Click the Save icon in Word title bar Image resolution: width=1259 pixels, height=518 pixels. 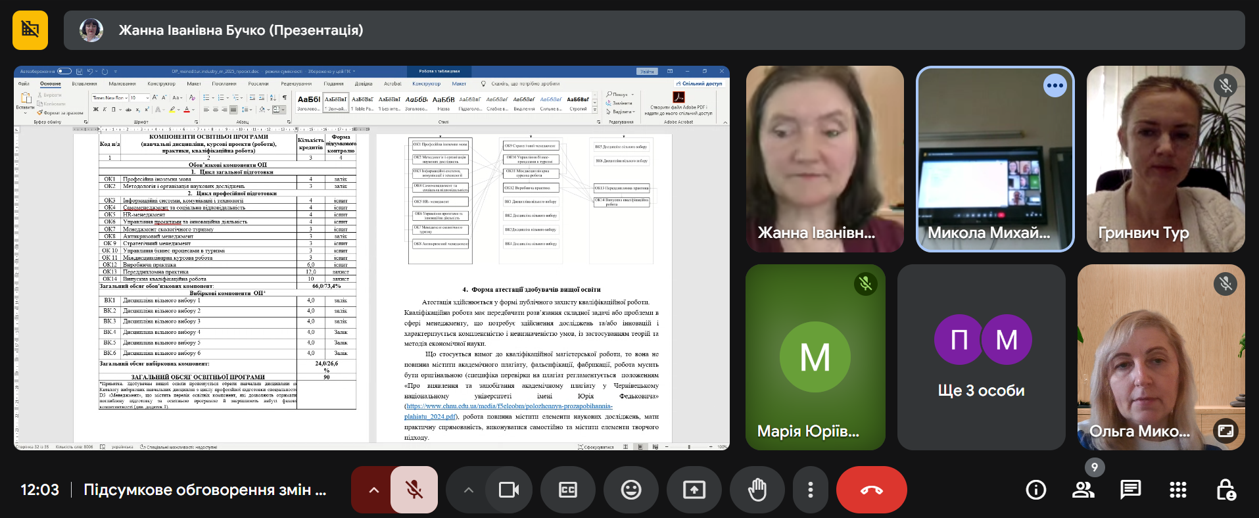79,71
